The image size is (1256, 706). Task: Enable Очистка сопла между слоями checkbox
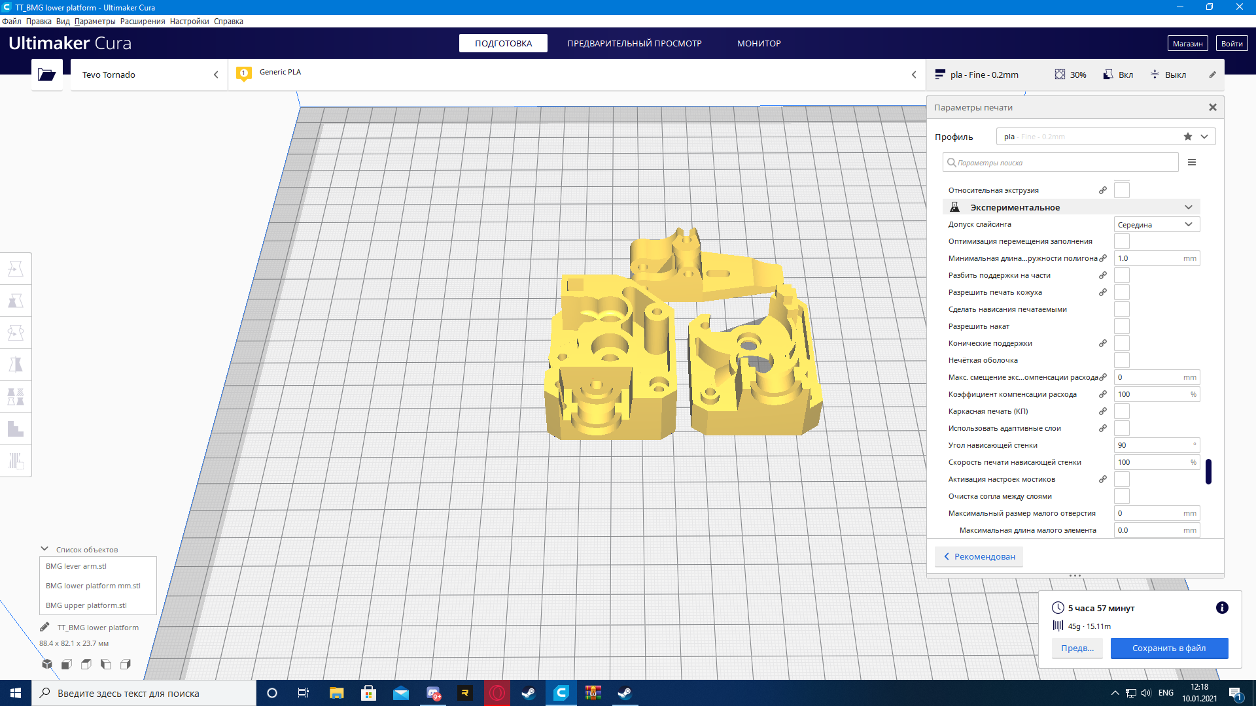click(1121, 496)
